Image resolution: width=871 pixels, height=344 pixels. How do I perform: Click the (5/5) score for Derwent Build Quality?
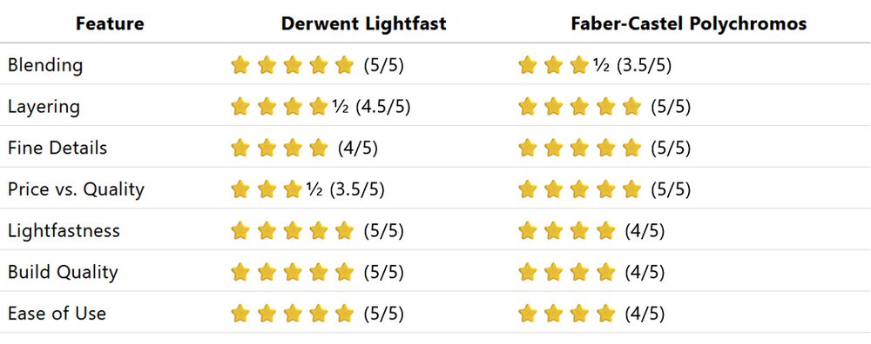pos(384,272)
